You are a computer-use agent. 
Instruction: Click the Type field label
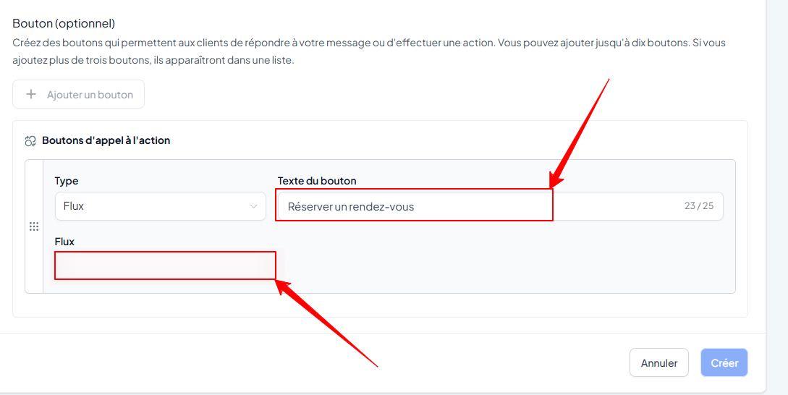point(67,181)
